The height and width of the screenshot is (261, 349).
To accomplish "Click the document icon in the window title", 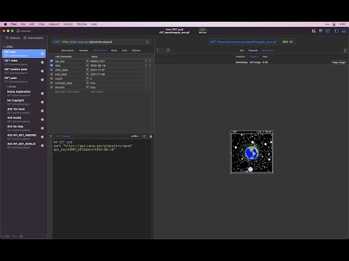I will click(18, 31).
